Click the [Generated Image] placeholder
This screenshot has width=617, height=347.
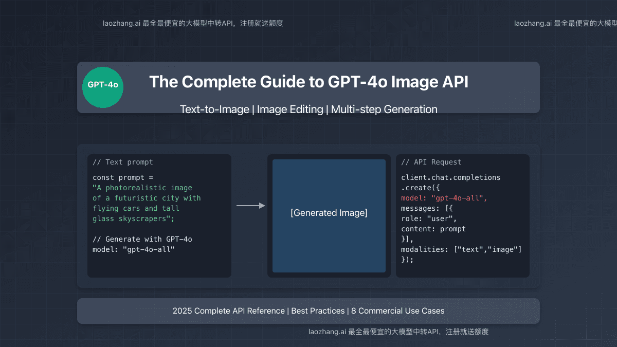click(x=329, y=216)
